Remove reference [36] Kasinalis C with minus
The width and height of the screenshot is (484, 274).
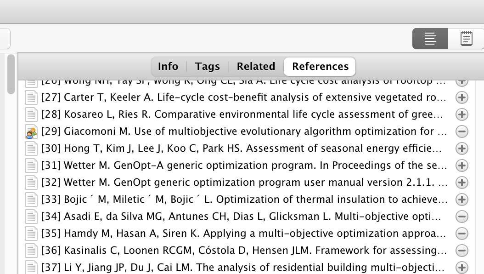(462, 251)
